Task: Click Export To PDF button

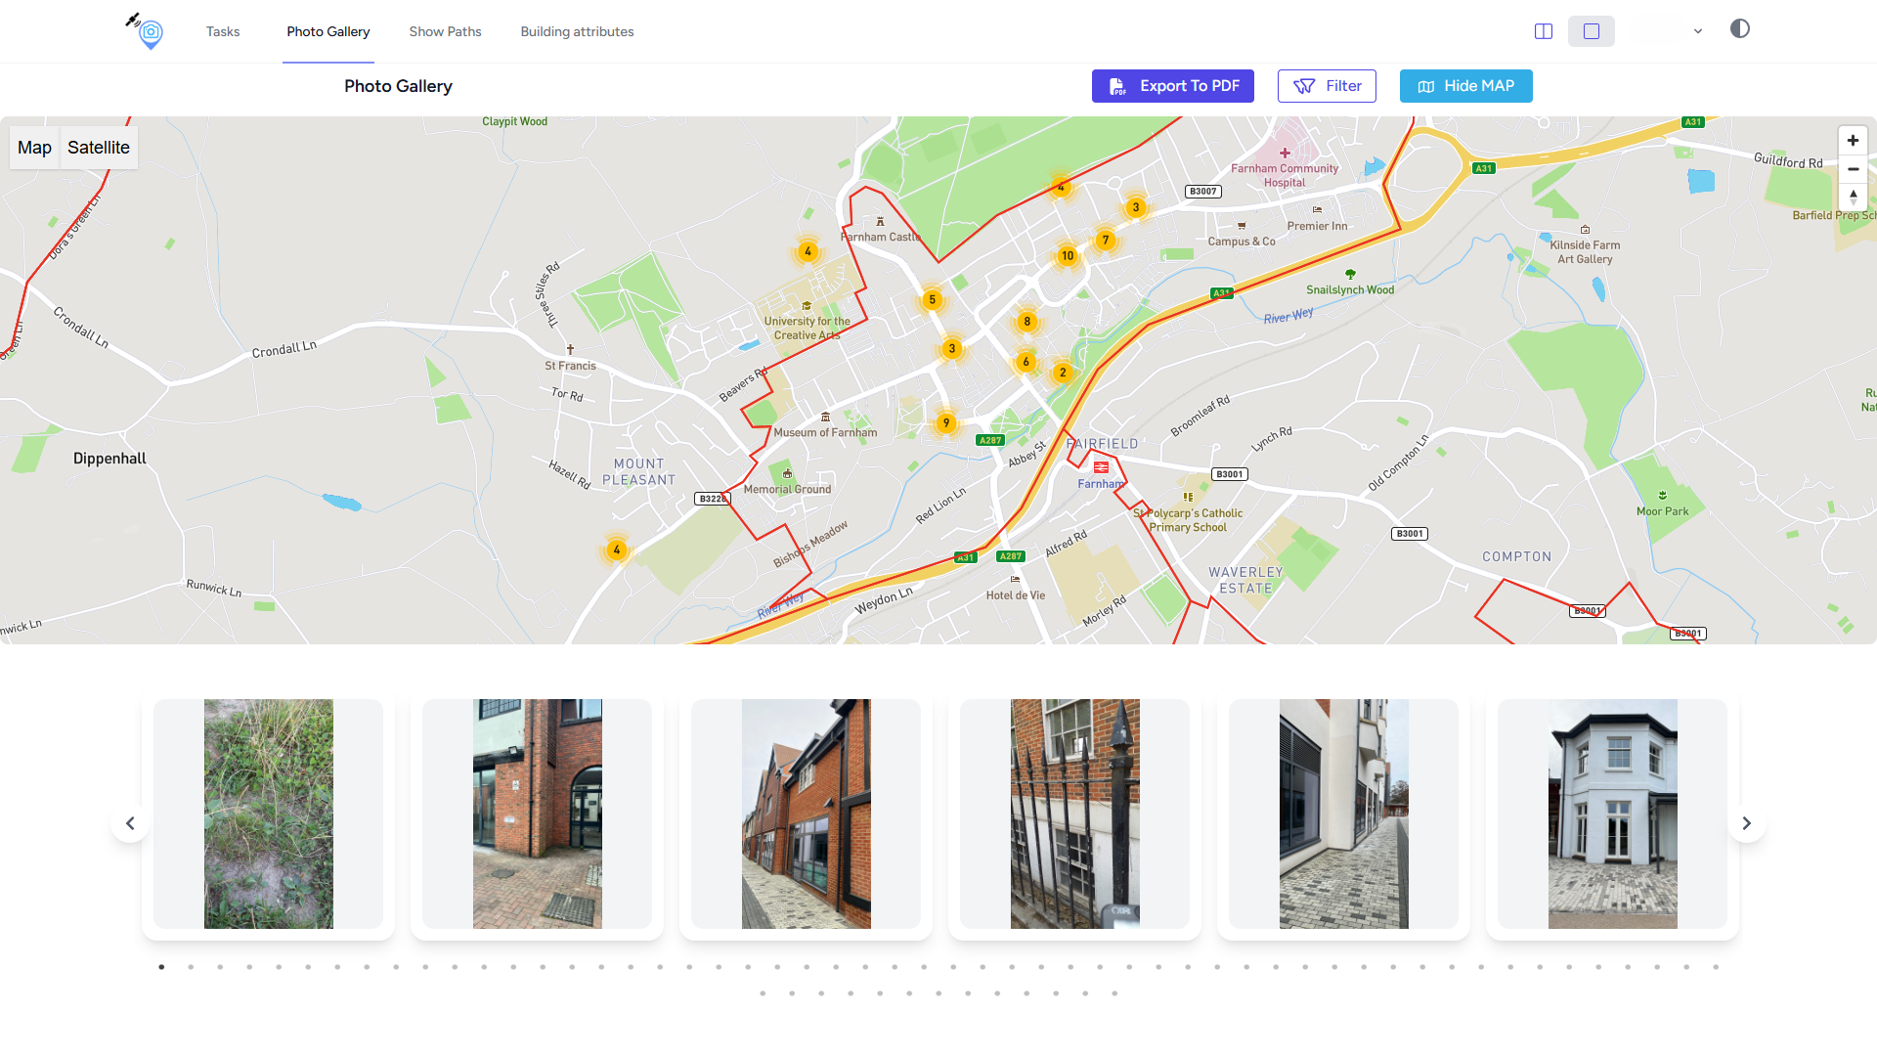Action: [x=1173, y=86]
